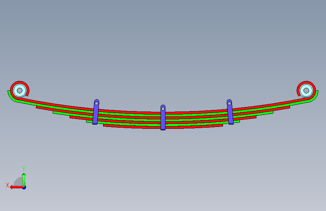Pick the right blue rebound clip

point(230,112)
